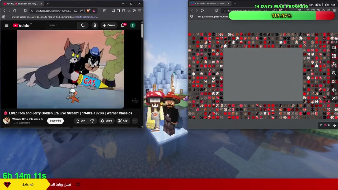338x190 pixels.
Task: Dislike the video with the thumbs down button
Action: pyautogui.click(x=92, y=121)
